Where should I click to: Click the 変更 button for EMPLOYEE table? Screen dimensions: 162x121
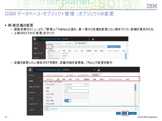pos(49,47)
